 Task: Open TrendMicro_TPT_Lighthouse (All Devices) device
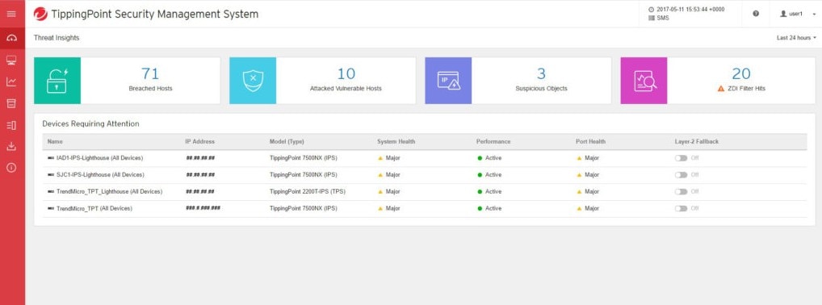pos(109,192)
